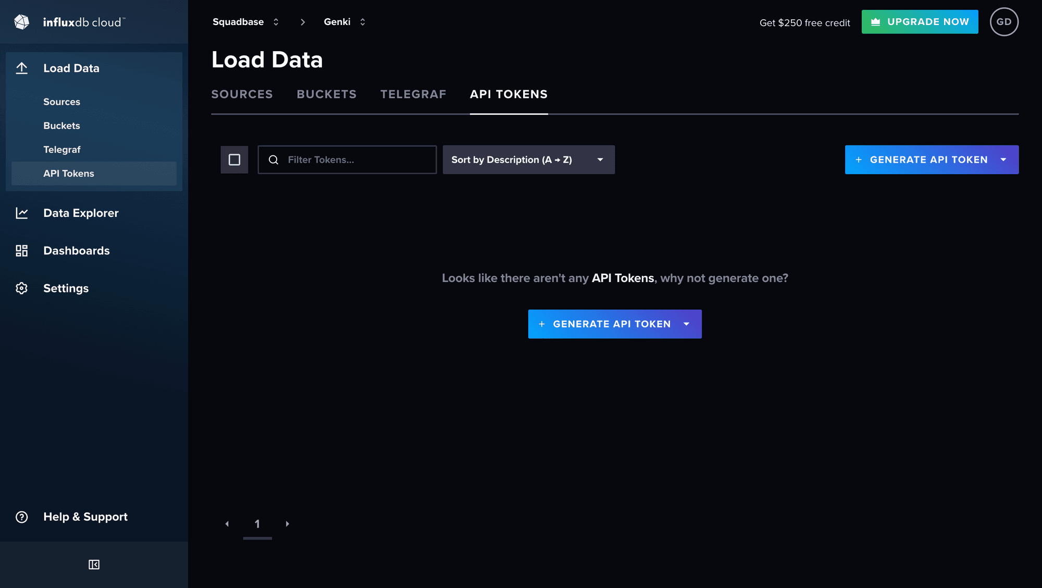
Task: Open the GD user avatar menu
Action: pos(1004,22)
